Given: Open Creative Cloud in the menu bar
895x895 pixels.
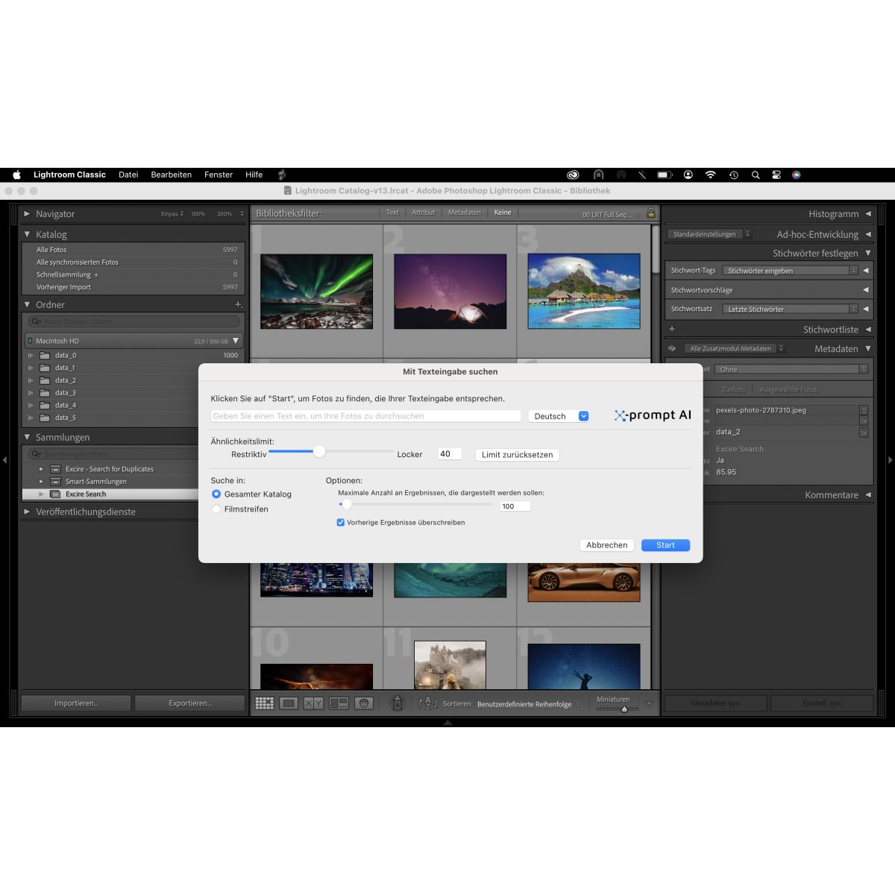Looking at the screenshot, I should tap(573, 175).
